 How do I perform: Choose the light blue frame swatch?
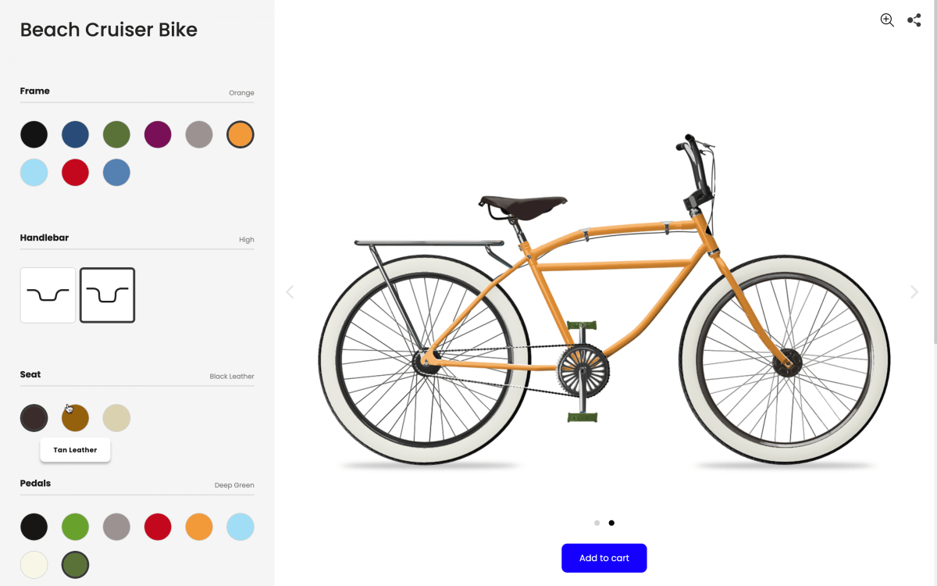pyautogui.click(x=34, y=172)
